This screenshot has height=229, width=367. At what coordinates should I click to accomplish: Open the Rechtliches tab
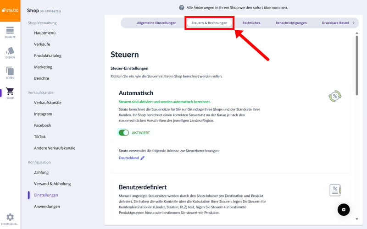click(x=251, y=23)
